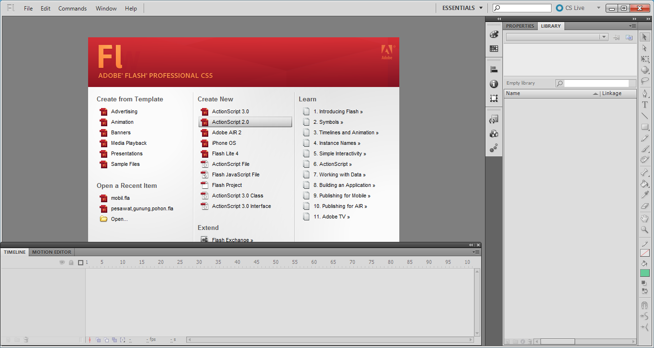Open the Swatches panel grid icon
This screenshot has height=348, width=654.
(x=494, y=48)
